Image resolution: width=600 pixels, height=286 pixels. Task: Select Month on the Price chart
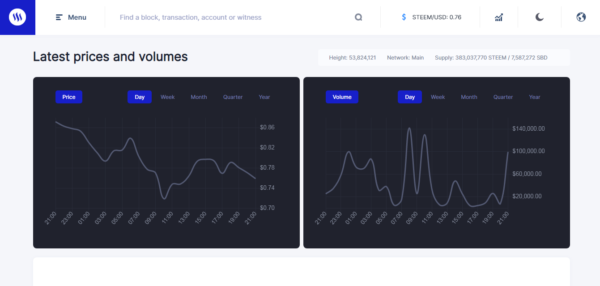tap(199, 97)
